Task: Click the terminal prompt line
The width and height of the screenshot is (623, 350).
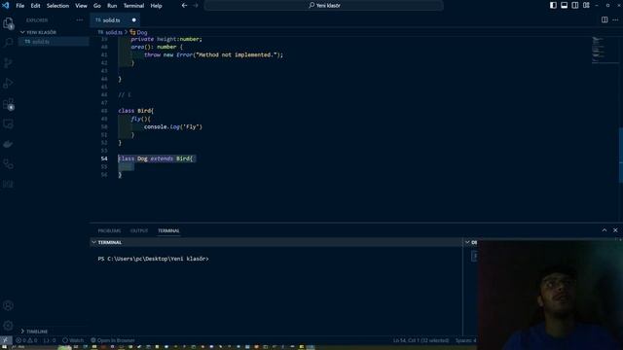Action: (154, 259)
